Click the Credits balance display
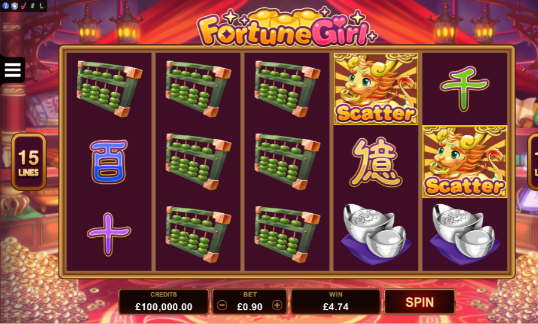Viewport: 538px width, 324px height. click(x=163, y=302)
